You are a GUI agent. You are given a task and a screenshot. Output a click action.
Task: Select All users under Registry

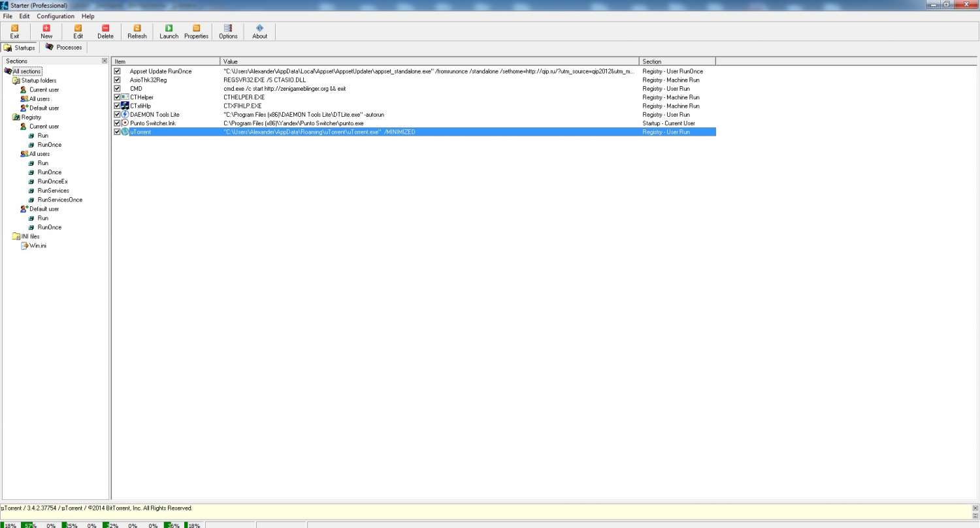point(39,153)
